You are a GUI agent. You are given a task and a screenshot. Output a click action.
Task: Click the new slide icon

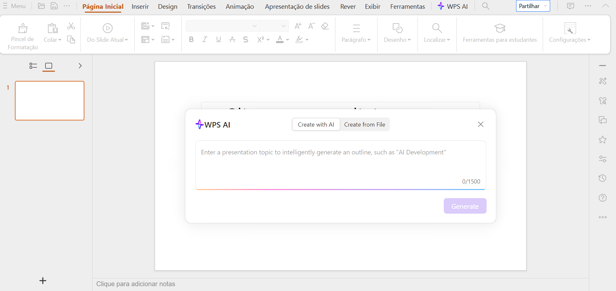pos(145,26)
